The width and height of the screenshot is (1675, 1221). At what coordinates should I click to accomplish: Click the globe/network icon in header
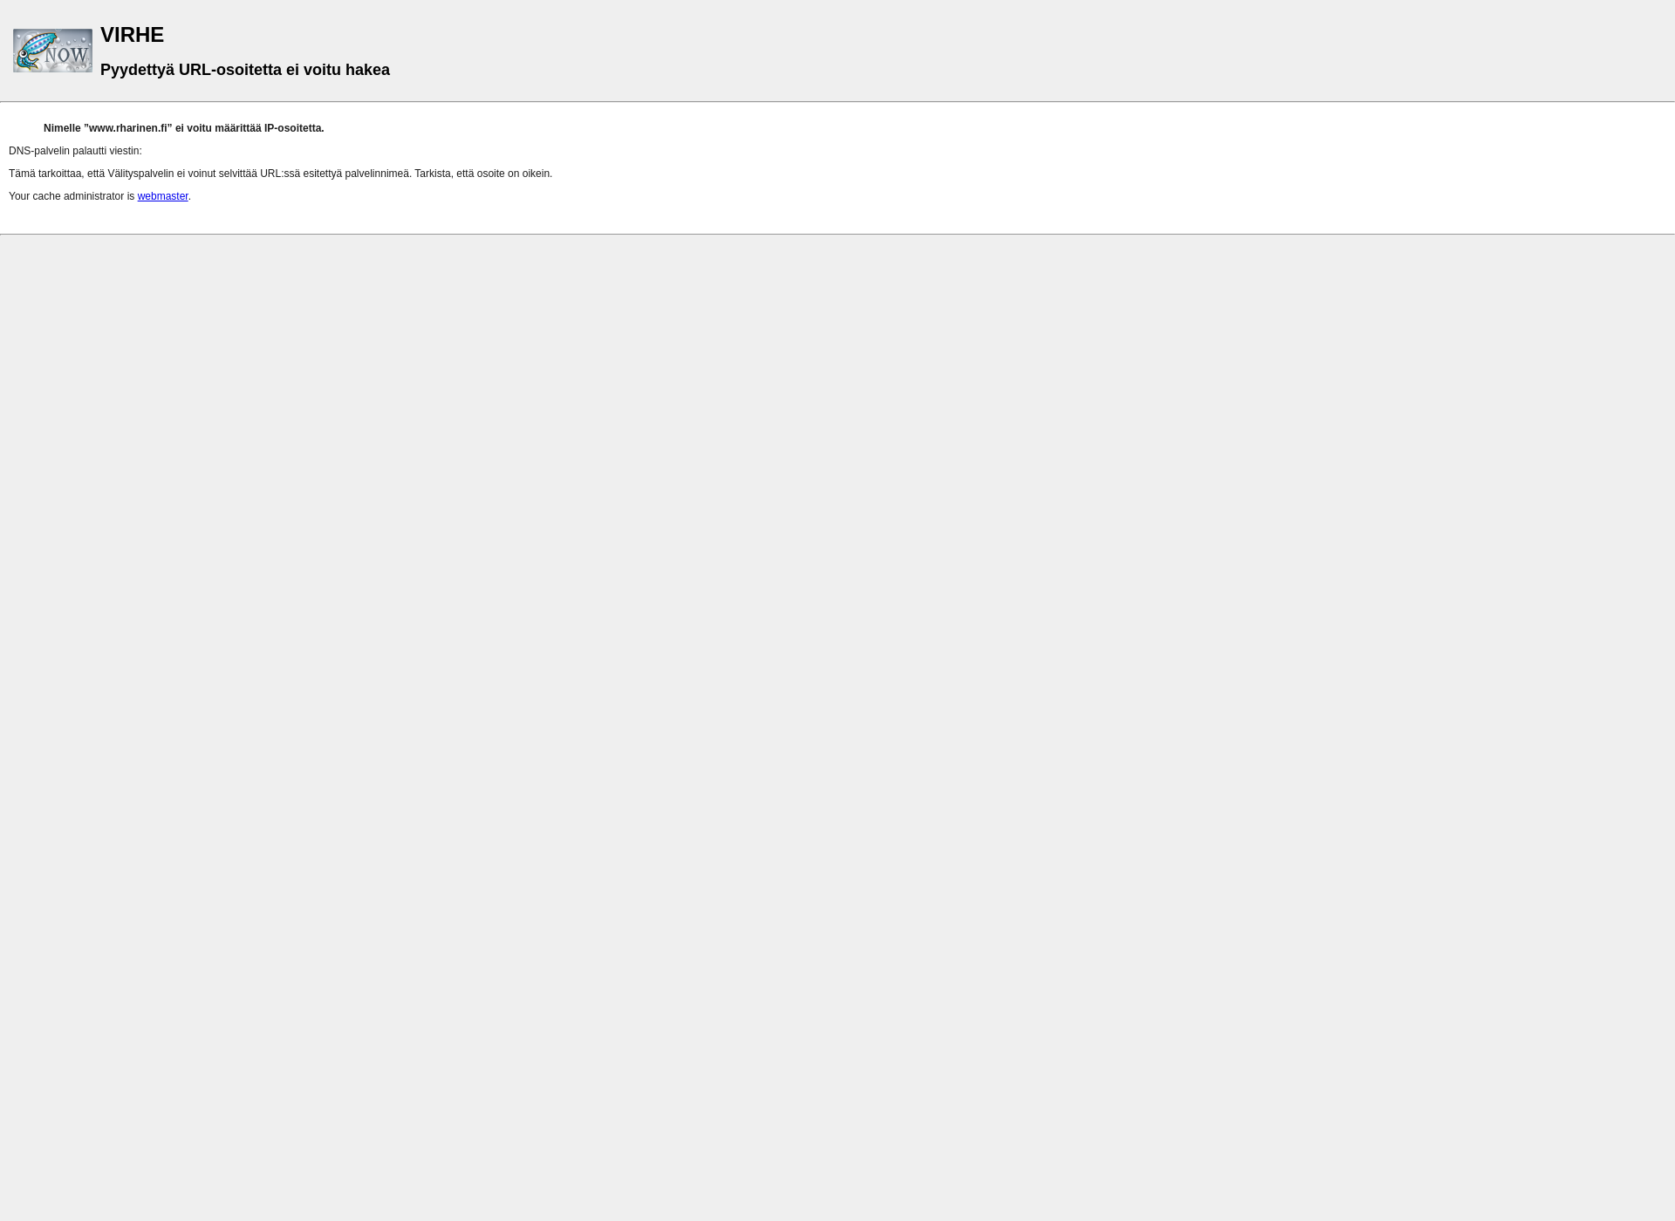pyautogui.click(x=52, y=50)
